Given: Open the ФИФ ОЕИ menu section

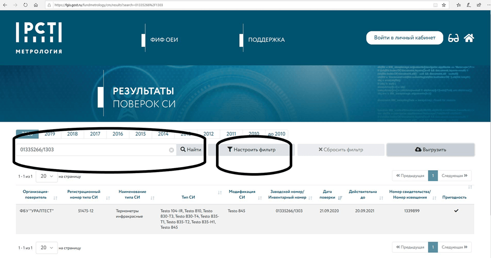Looking at the screenshot, I should [x=164, y=40].
